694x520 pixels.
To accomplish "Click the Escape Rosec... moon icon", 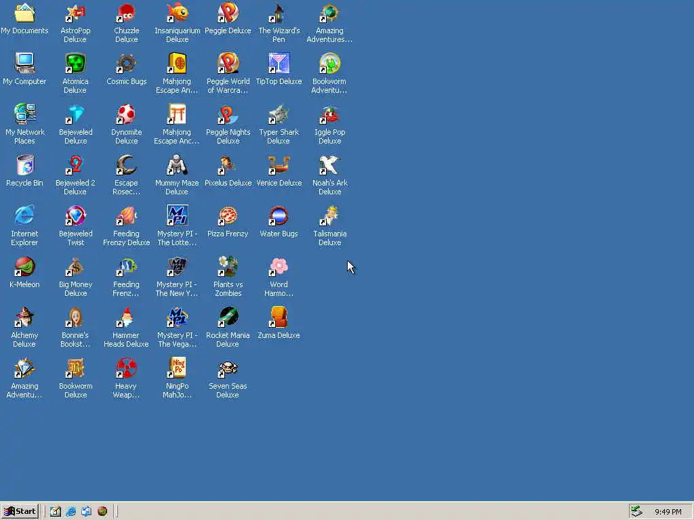I will click(126, 165).
